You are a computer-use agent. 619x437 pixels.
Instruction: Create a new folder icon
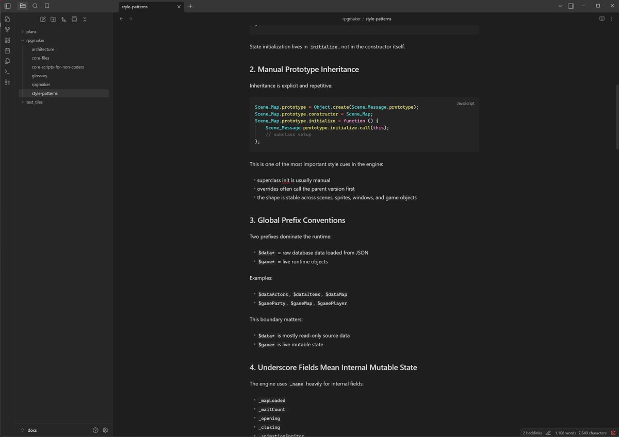tap(53, 19)
